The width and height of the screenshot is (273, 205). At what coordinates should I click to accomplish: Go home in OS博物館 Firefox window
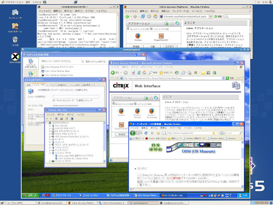click(x=158, y=133)
